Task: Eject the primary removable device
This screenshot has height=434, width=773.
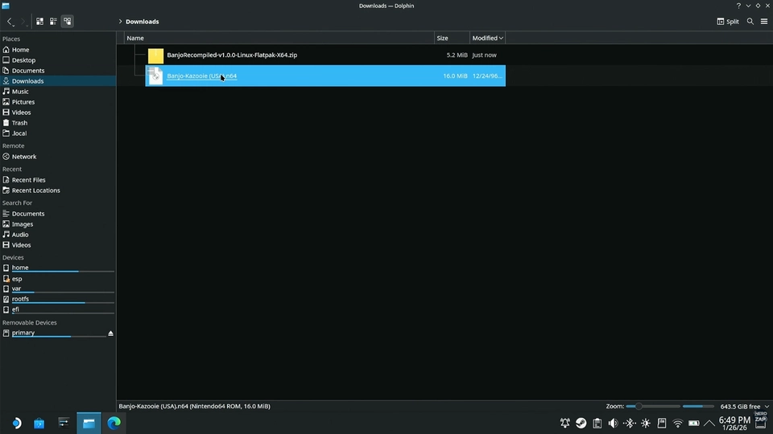Action: click(110, 333)
